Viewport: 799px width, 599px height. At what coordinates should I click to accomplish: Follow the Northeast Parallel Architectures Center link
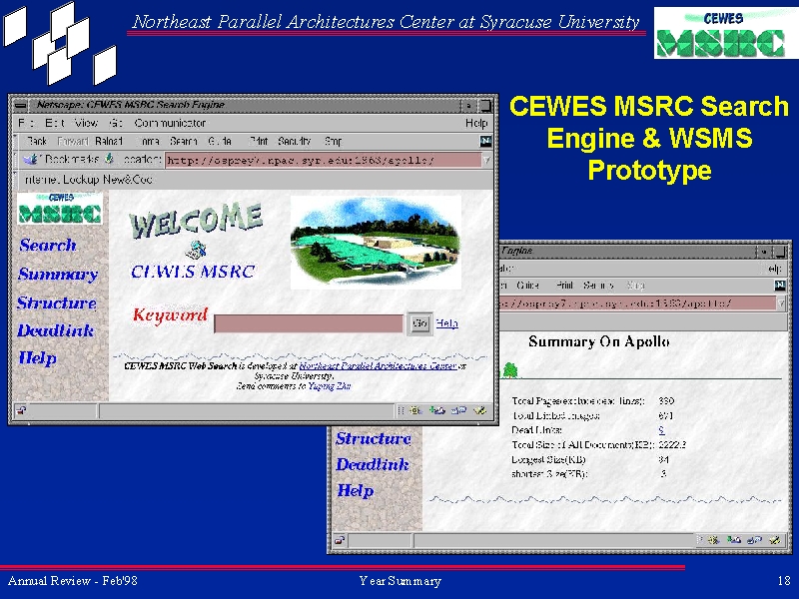[379, 365]
